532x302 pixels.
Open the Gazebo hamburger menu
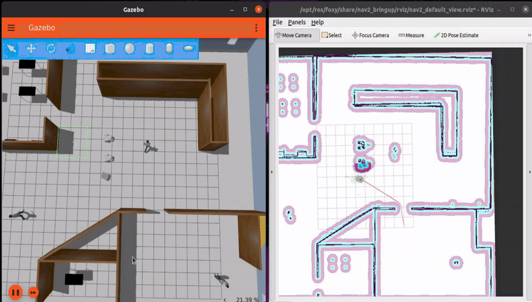point(11,28)
